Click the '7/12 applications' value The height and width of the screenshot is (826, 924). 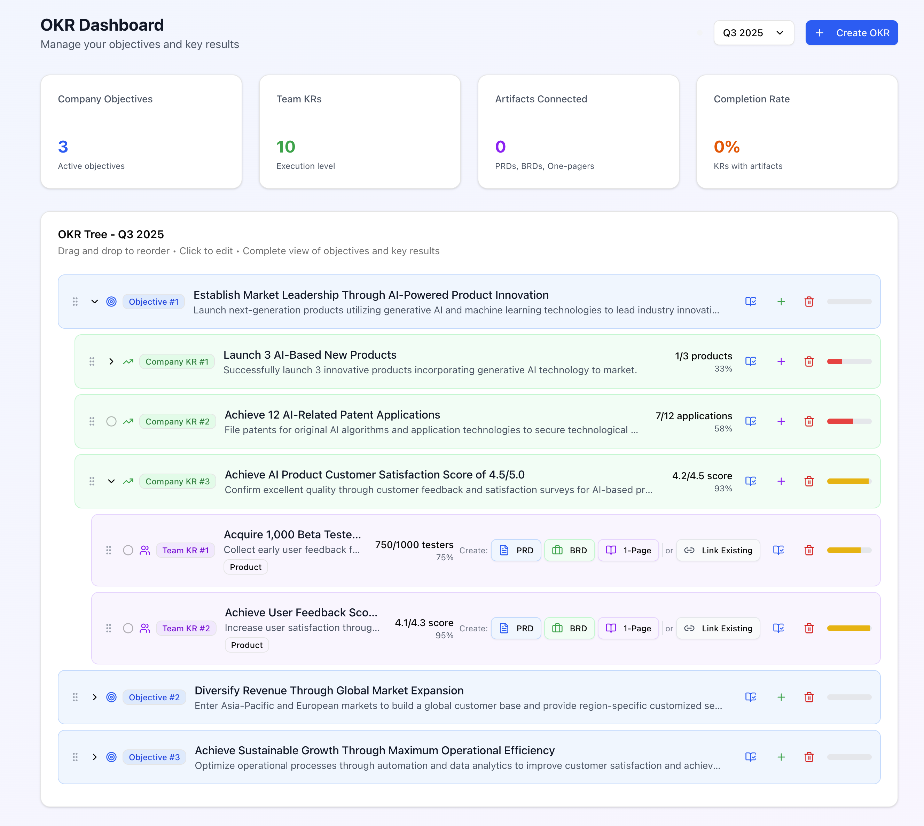(x=694, y=416)
